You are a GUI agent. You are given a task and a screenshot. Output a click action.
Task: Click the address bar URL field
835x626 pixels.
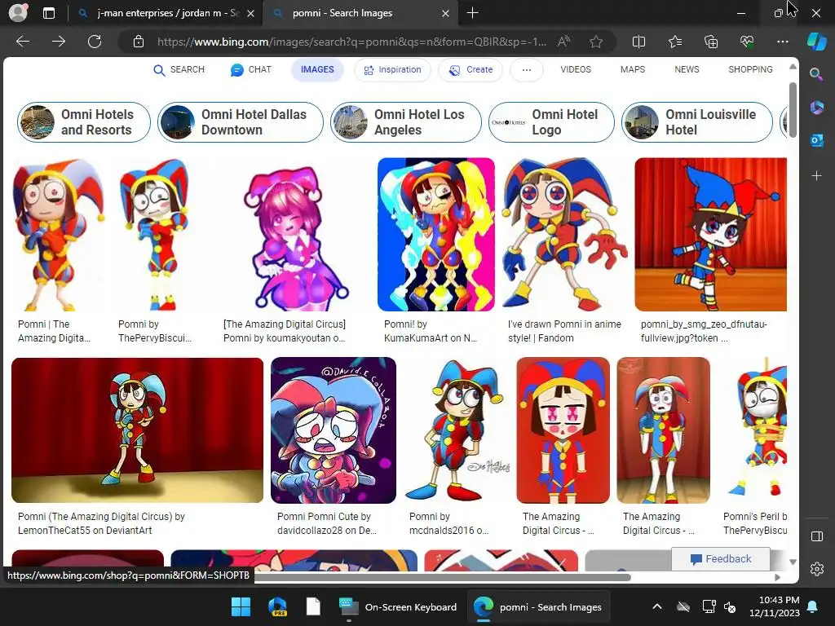[351, 42]
